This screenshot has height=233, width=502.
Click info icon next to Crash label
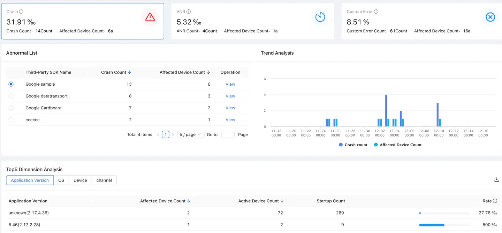[x=21, y=12]
